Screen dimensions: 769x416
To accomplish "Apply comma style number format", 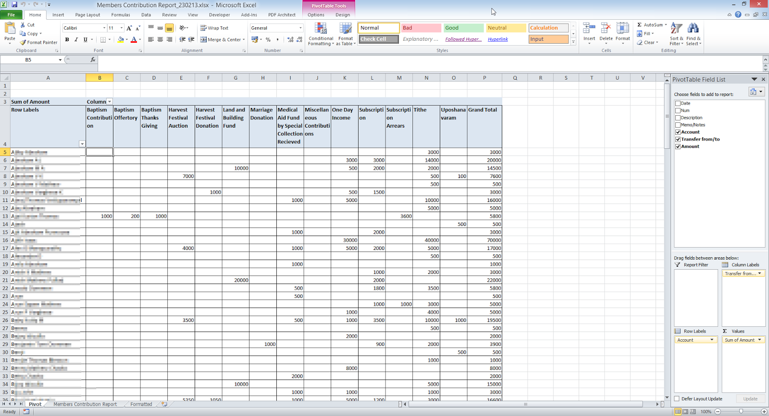I will pyautogui.click(x=277, y=39).
